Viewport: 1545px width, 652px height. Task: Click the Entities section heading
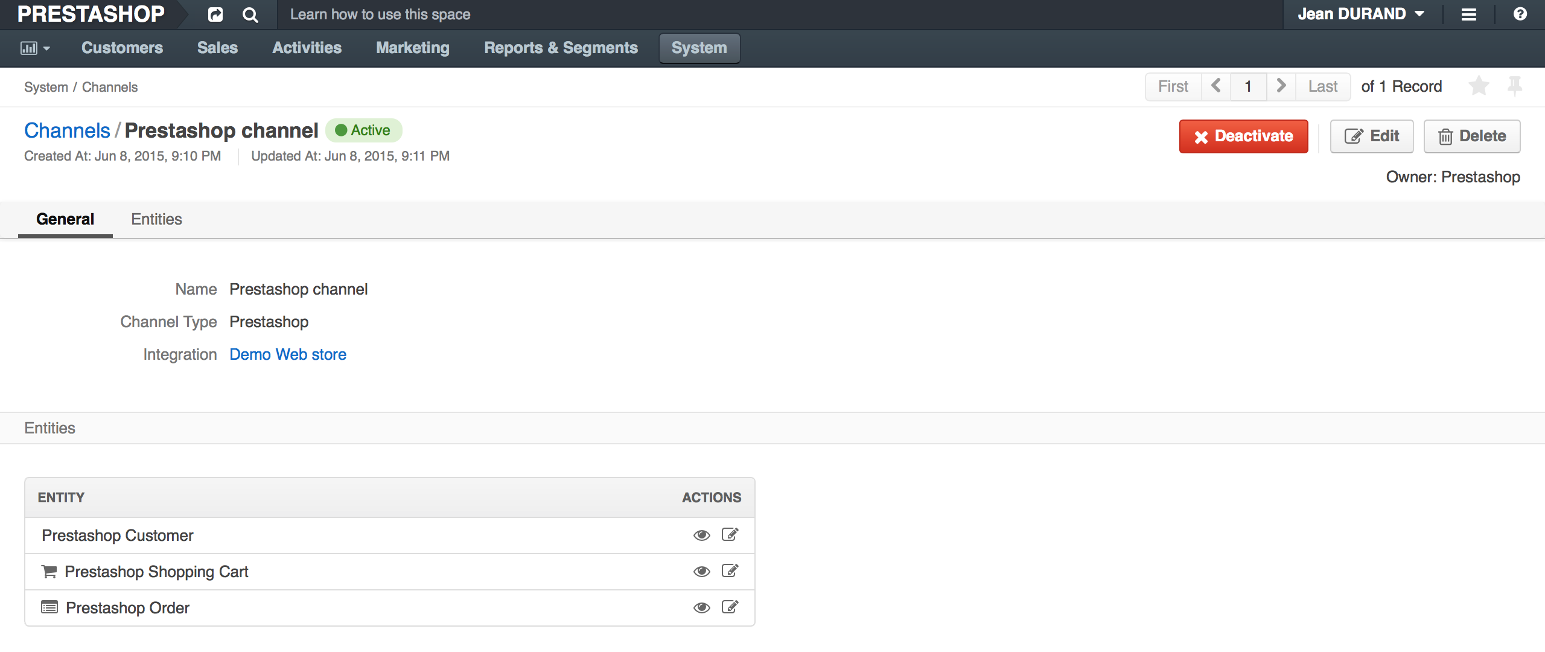pyautogui.click(x=49, y=428)
